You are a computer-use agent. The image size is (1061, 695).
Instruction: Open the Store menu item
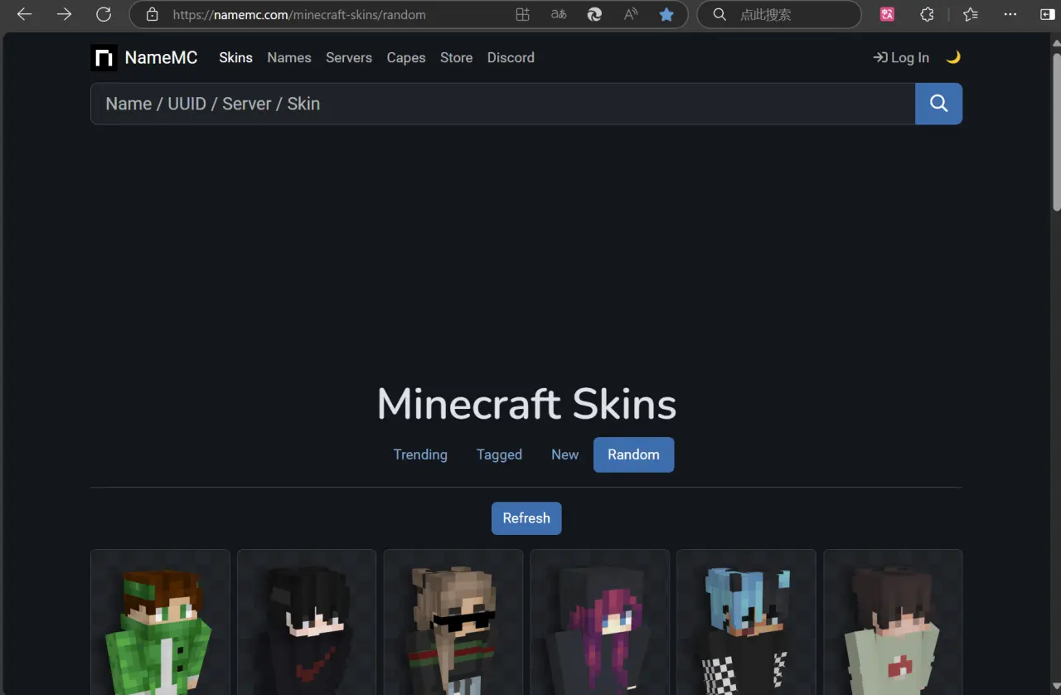pyautogui.click(x=456, y=57)
